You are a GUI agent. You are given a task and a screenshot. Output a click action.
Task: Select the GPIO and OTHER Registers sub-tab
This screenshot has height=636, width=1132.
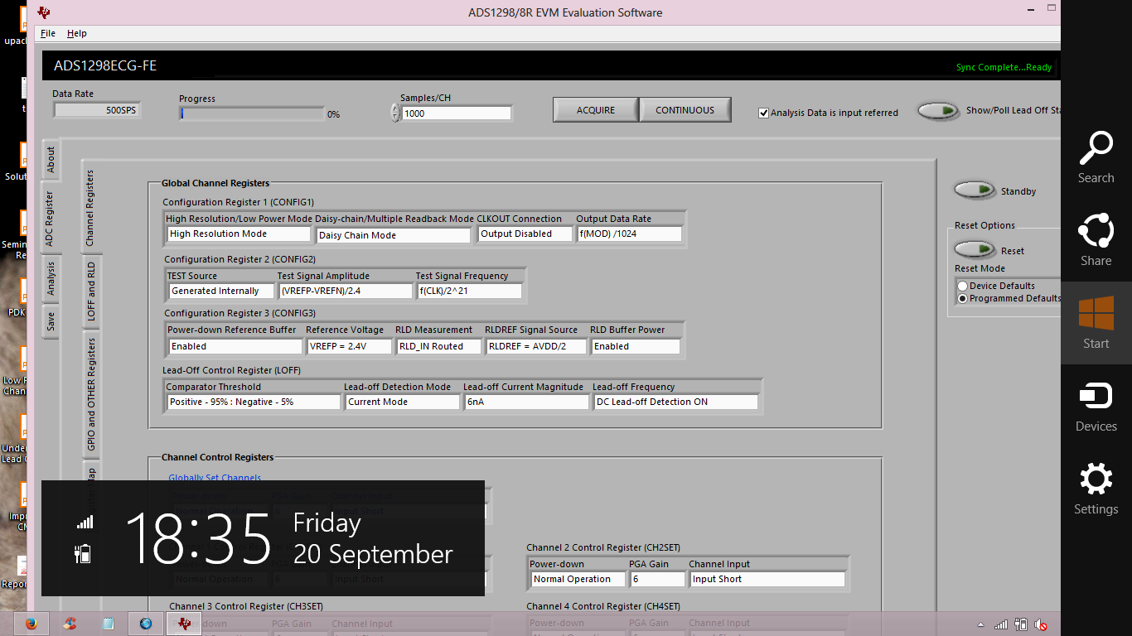(91, 395)
